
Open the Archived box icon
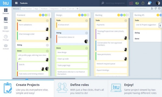6,47
